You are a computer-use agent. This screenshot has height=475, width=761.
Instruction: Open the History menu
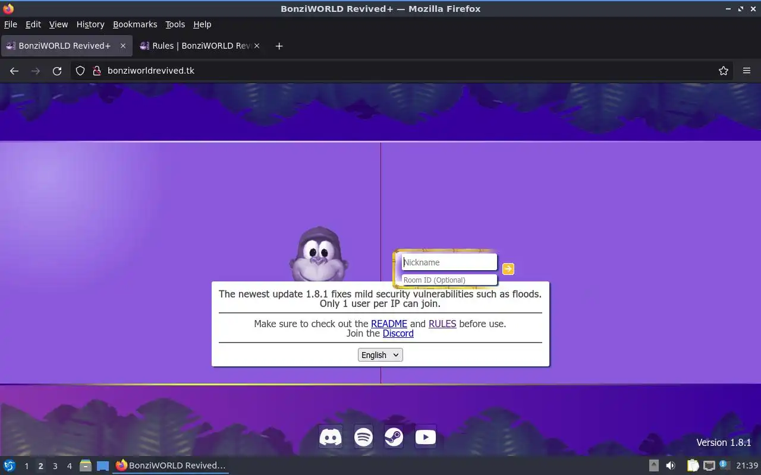pos(90,24)
